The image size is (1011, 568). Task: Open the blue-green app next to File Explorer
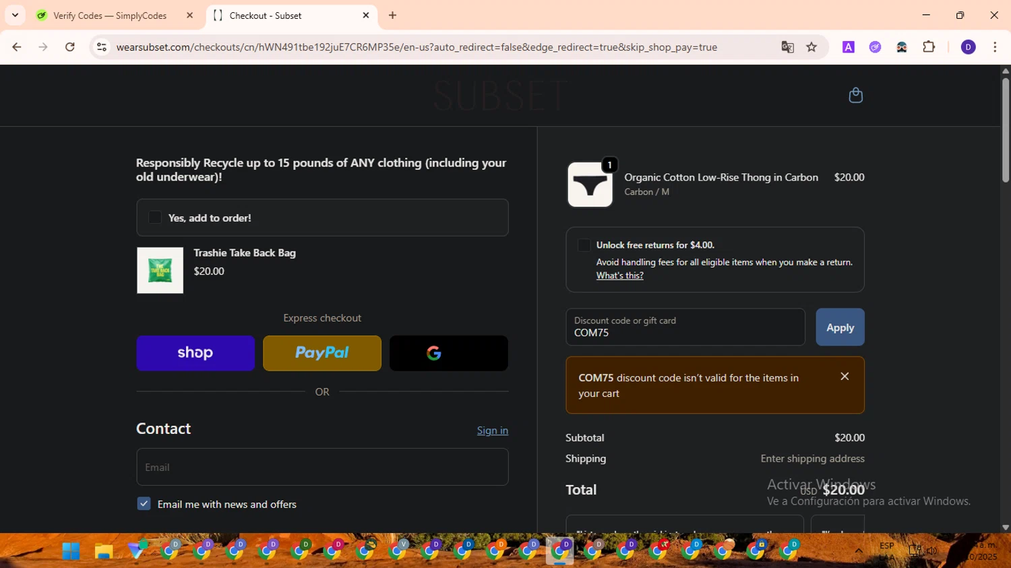coord(137,550)
